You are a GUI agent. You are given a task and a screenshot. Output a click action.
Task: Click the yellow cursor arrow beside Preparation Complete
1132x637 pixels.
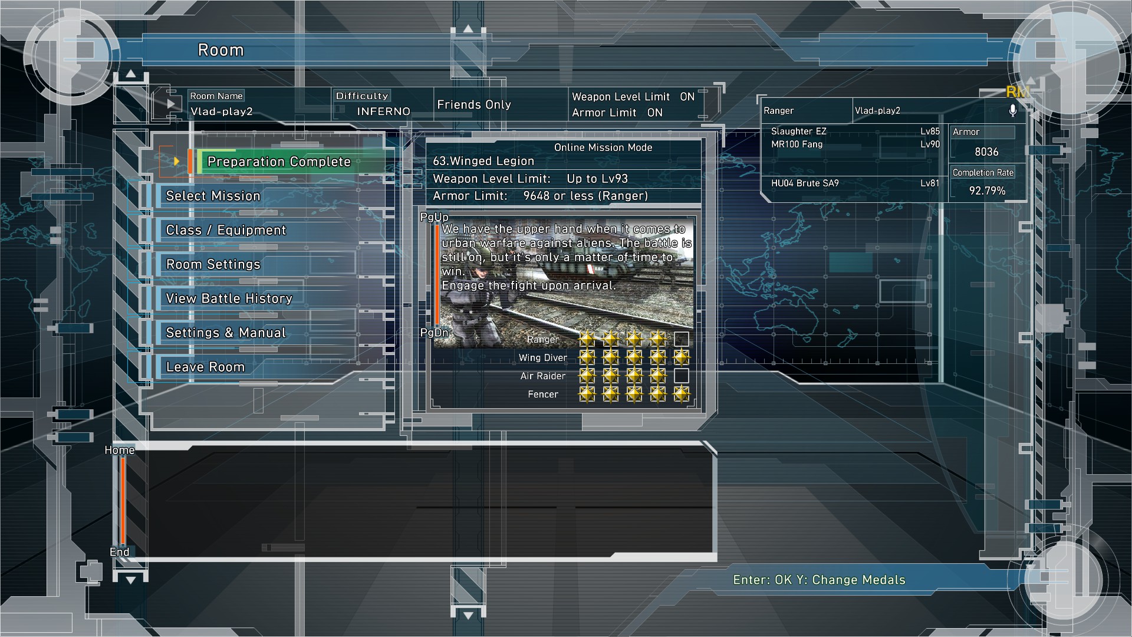pos(176,161)
